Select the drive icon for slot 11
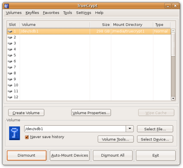Screen dimensions: 183x168 [10, 91]
